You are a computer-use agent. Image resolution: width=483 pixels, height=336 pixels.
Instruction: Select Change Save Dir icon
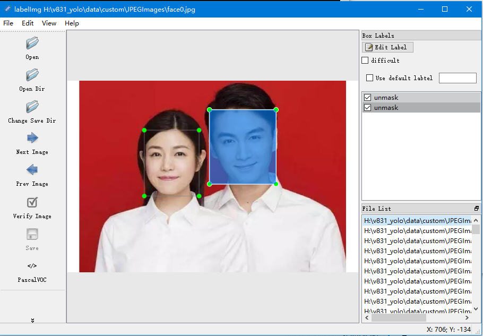pos(32,107)
